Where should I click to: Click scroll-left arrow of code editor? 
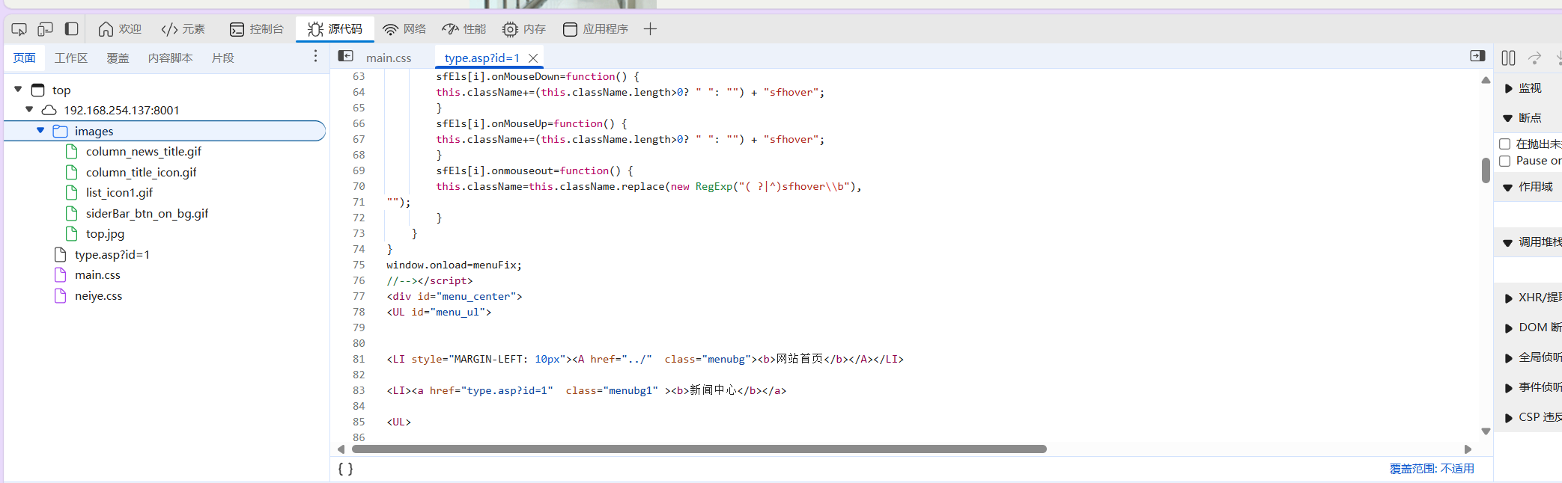(341, 449)
